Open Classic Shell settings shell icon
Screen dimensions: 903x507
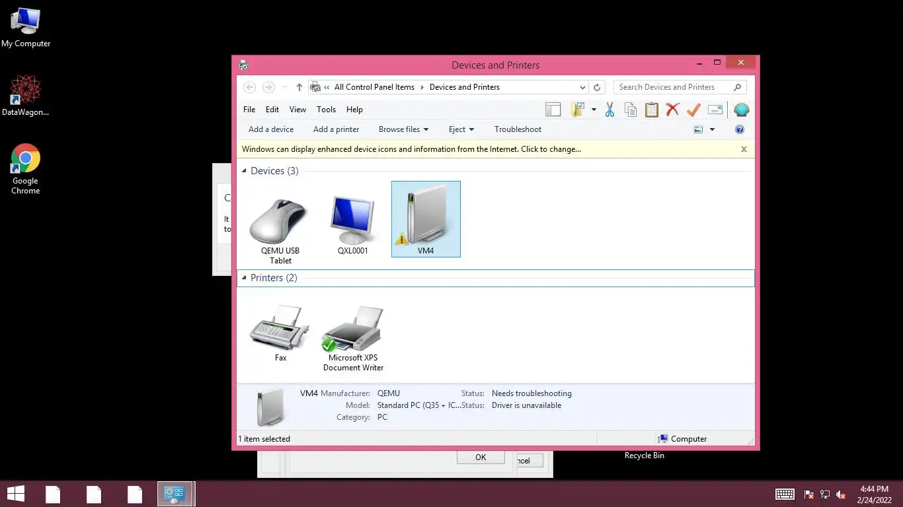741,110
